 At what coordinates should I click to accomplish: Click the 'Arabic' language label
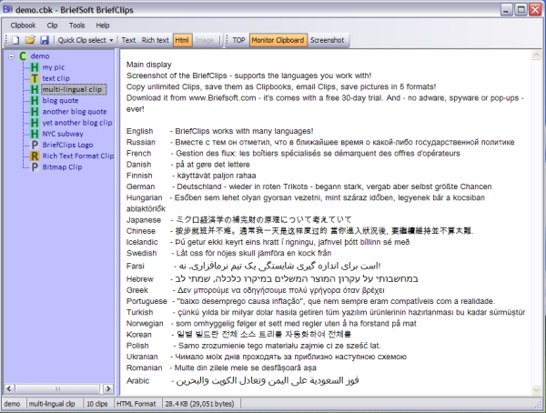138,380
